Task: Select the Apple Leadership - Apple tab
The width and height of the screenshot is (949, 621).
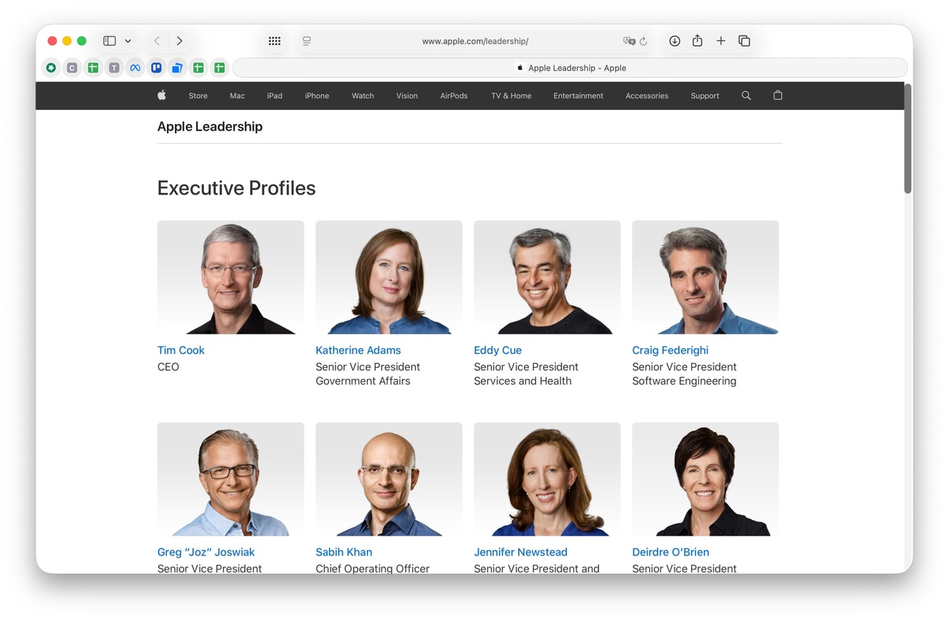Action: (x=570, y=68)
